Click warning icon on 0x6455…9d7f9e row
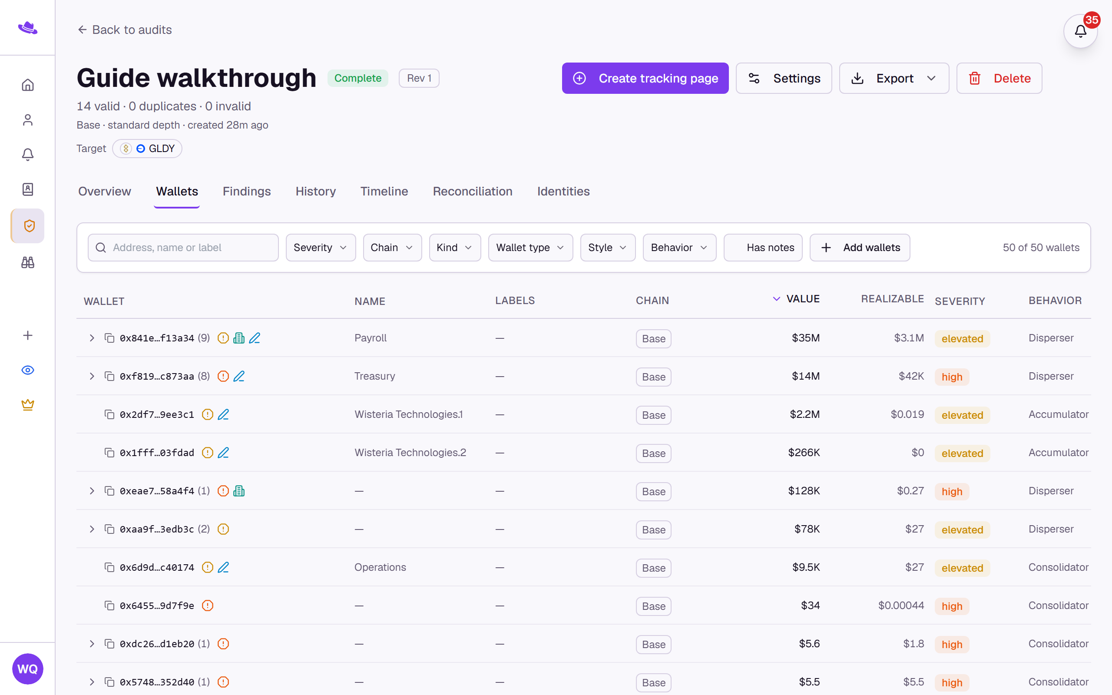 point(208,606)
